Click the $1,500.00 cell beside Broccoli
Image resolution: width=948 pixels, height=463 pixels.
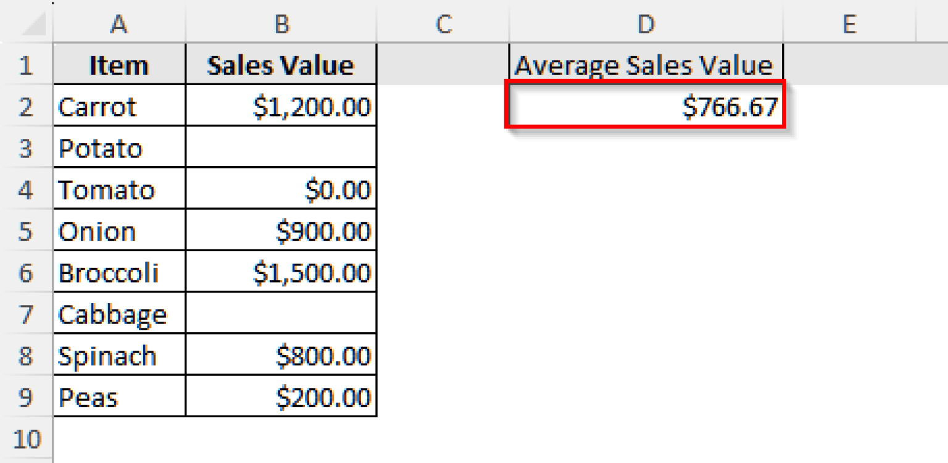click(x=281, y=272)
